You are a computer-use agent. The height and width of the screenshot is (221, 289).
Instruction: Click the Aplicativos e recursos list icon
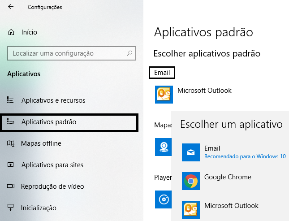[x=10, y=100]
